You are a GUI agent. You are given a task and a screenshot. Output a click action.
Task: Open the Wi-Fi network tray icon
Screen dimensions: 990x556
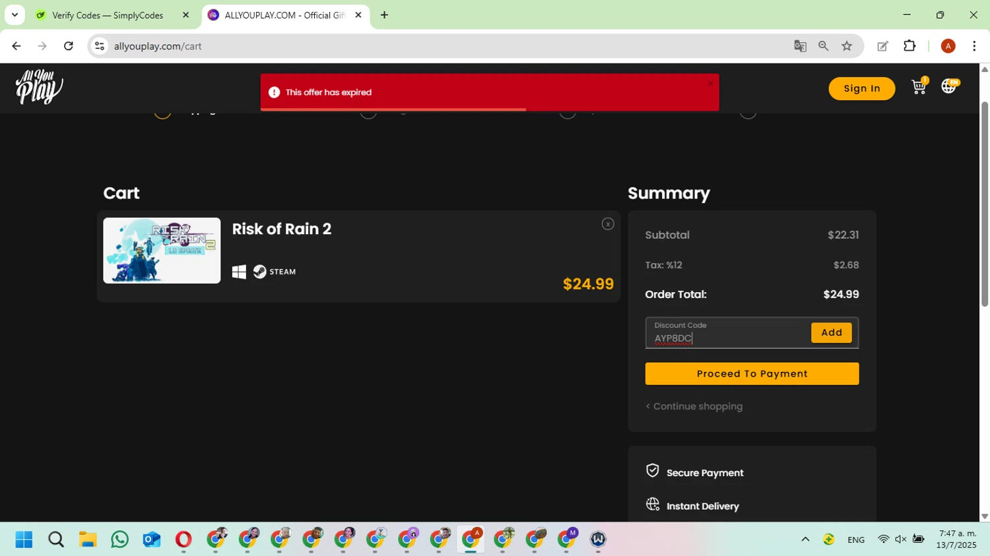[883, 540]
